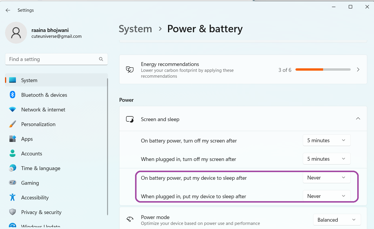Click the Network & internet Wi-Fi icon
This screenshot has width=374, height=229.
click(x=12, y=109)
